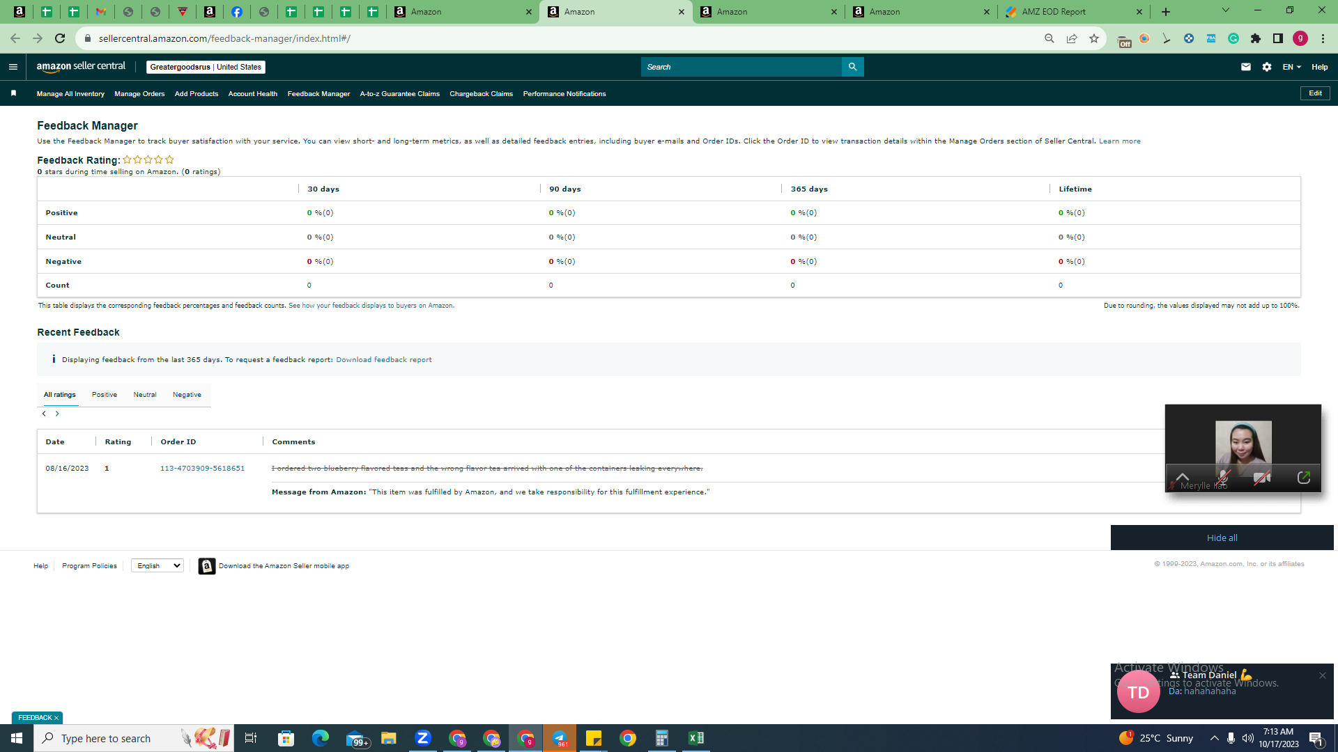Open the browser zoom magnifier icon

(1049, 38)
